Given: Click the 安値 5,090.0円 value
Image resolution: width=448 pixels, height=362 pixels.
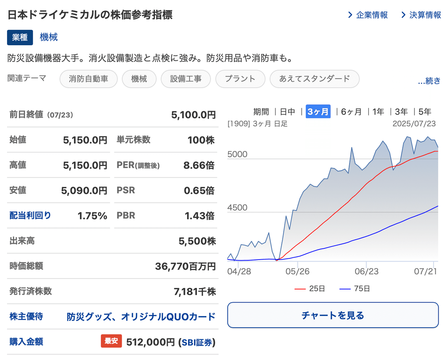Looking at the screenshot, I should point(84,191).
